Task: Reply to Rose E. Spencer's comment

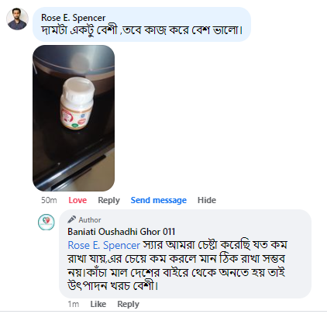Action: 108,200
